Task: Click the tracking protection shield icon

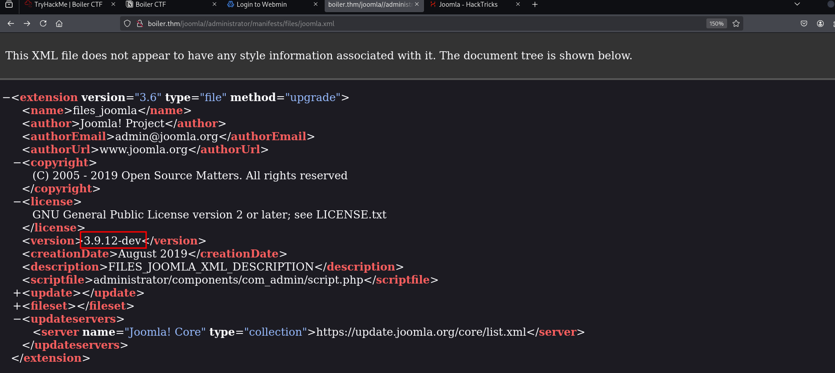Action: click(127, 23)
